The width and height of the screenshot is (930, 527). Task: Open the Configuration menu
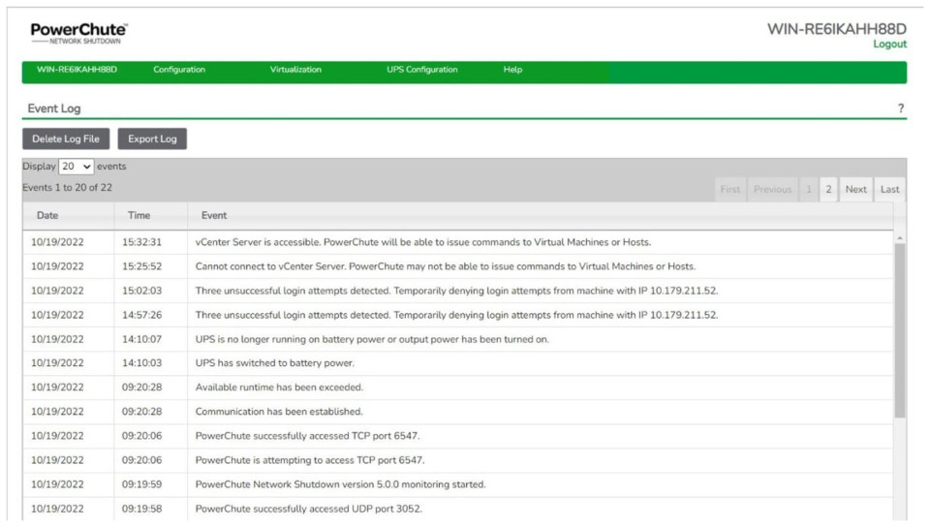pos(179,70)
